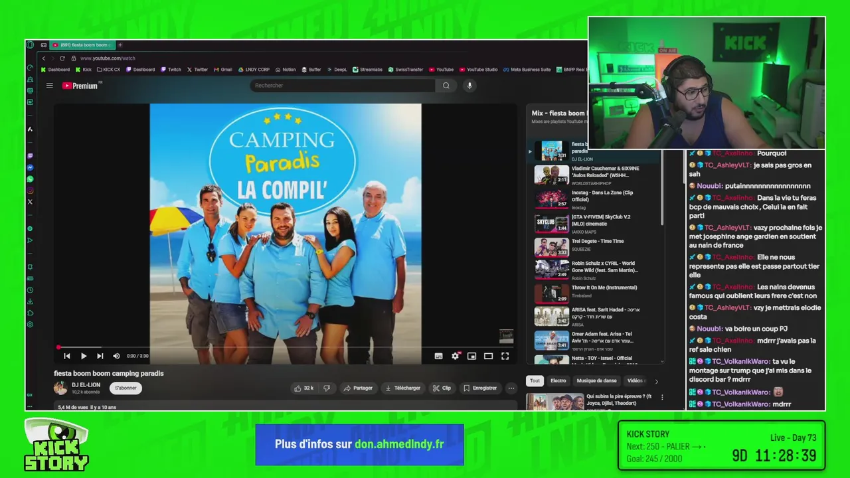
Task: Play Robin Schulz x CYRIL - World Gone Wild
Action: (x=597, y=270)
